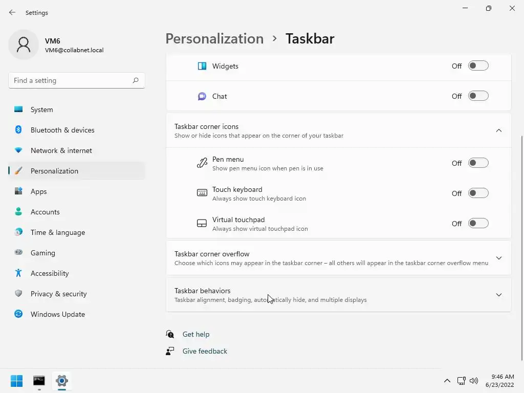The height and width of the screenshot is (393, 524).
Task: Expand the Taskbar behaviors section
Action: pyautogui.click(x=499, y=295)
